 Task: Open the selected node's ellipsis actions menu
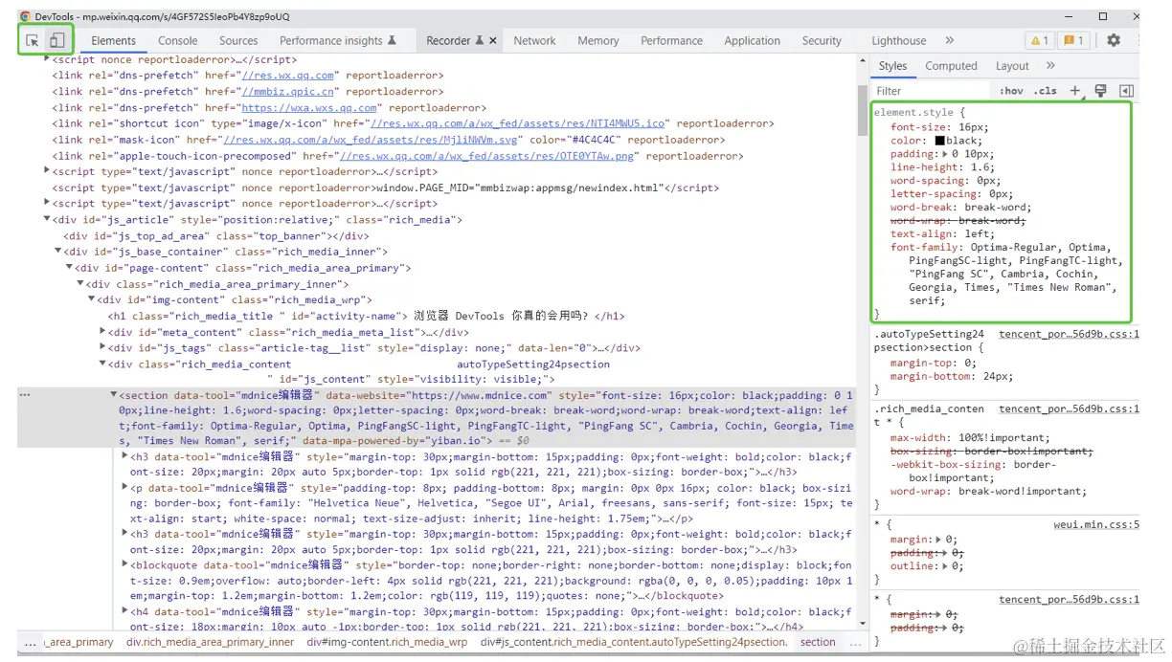click(x=25, y=395)
